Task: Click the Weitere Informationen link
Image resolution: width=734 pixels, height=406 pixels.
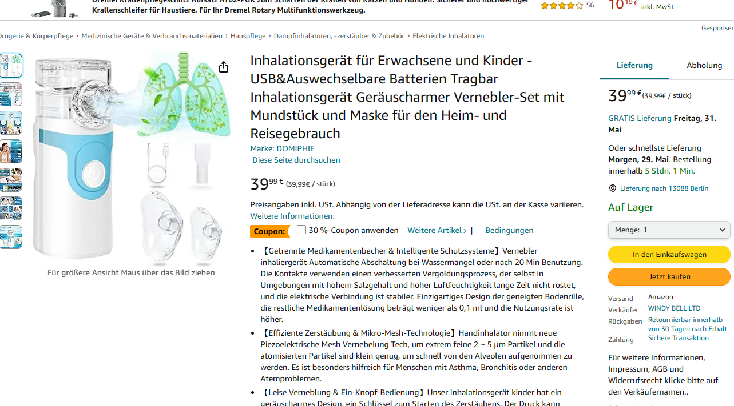Action: pos(292,216)
